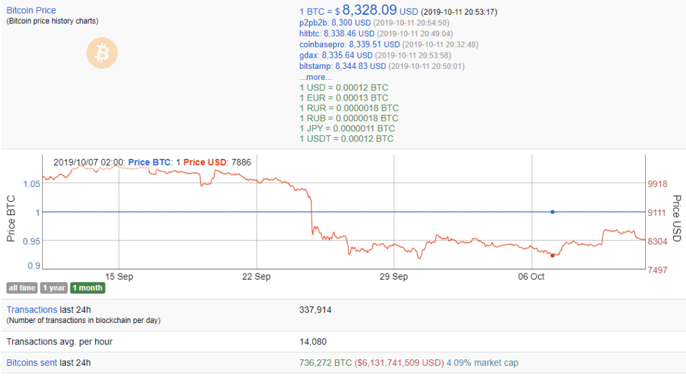This screenshot has width=686, height=376.
Task: Click the 4.09% market cap text
Action: pyautogui.click(x=482, y=363)
